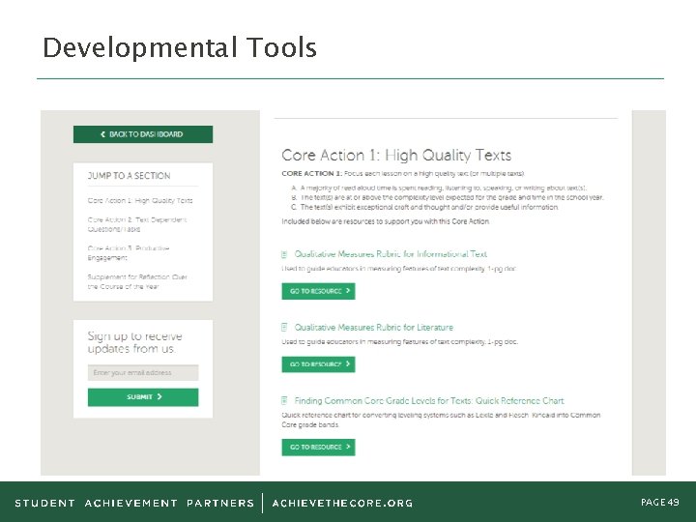Click the PAGE 49 label

click(660, 503)
